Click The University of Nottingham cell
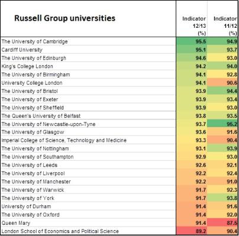This screenshot has height=236, width=239. coord(88,148)
